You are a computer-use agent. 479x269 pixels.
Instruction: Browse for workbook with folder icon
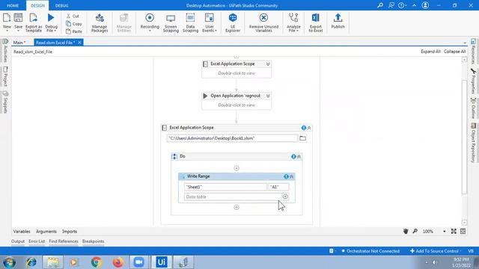(x=302, y=138)
